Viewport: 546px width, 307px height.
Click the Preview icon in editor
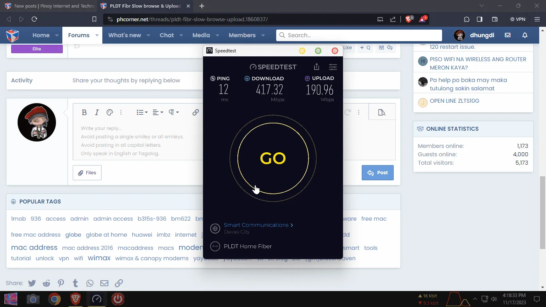click(382, 112)
